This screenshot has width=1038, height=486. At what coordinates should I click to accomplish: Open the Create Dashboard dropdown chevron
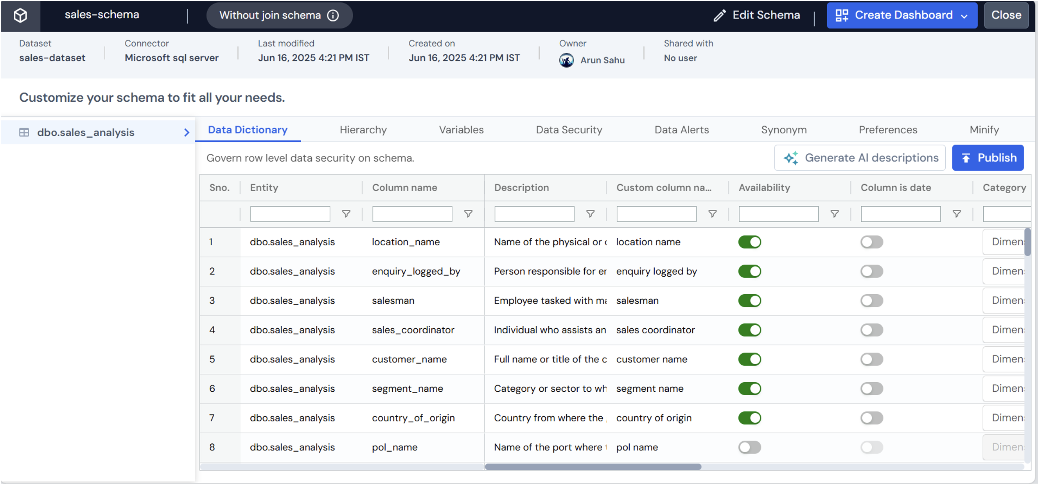click(x=964, y=15)
